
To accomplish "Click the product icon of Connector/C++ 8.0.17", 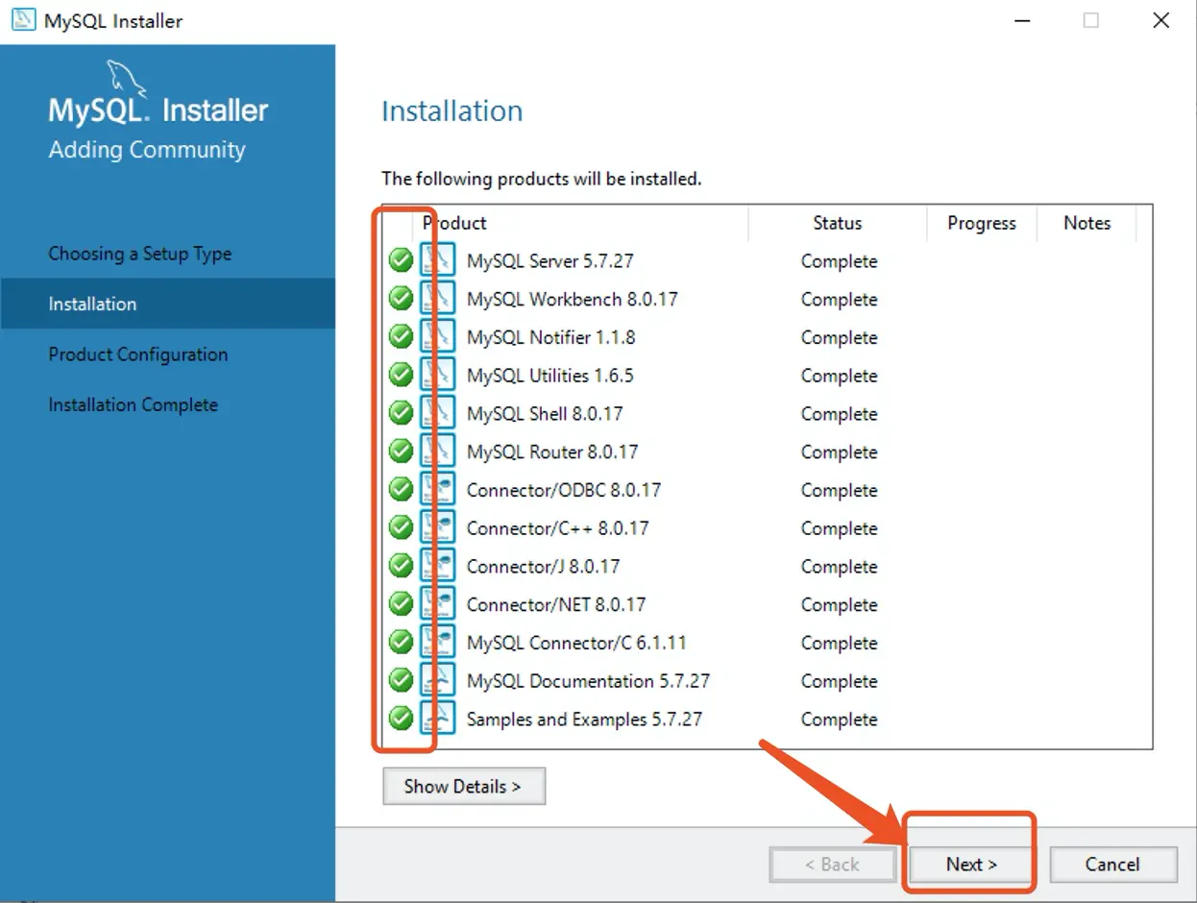I will (438, 527).
